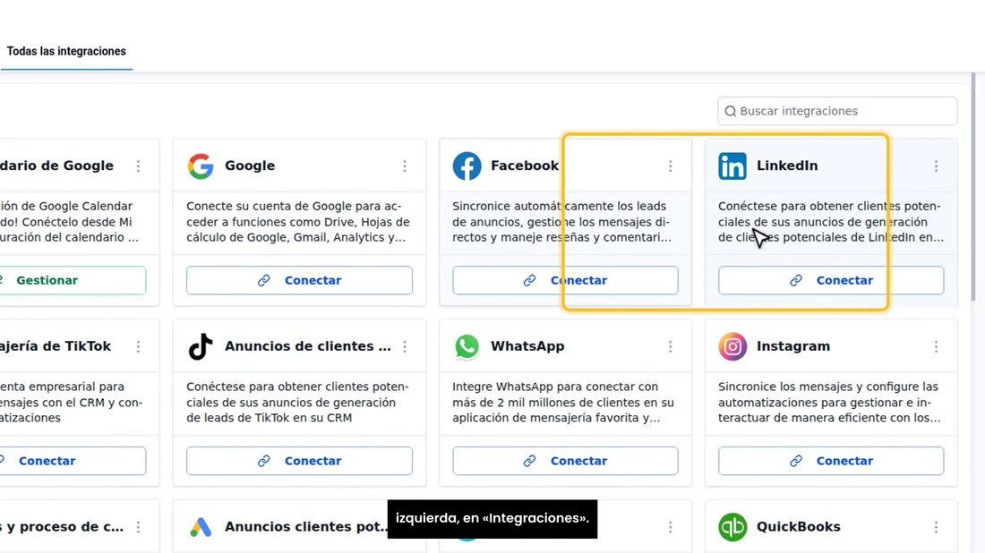This screenshot has width=985, height=553.
Task: Click the link icon in WhatsApp's Conectar button
Action: (x=529, y=461)
